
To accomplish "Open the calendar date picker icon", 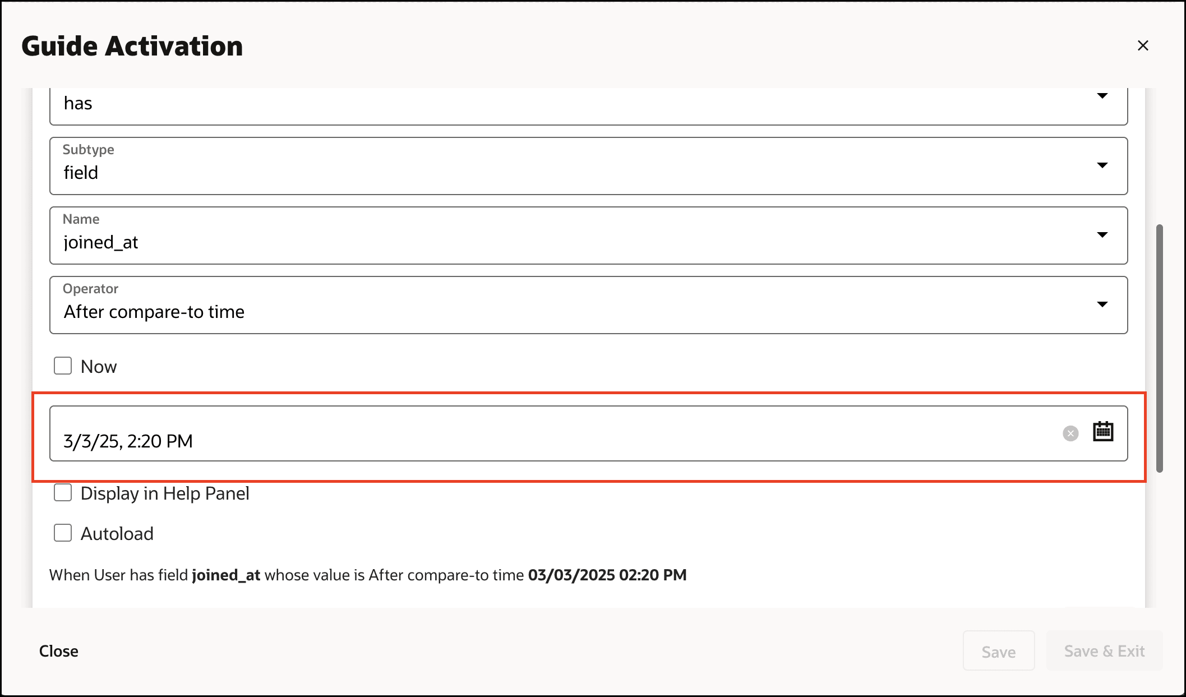I will pyautogui.click(x=1102, y=432).
